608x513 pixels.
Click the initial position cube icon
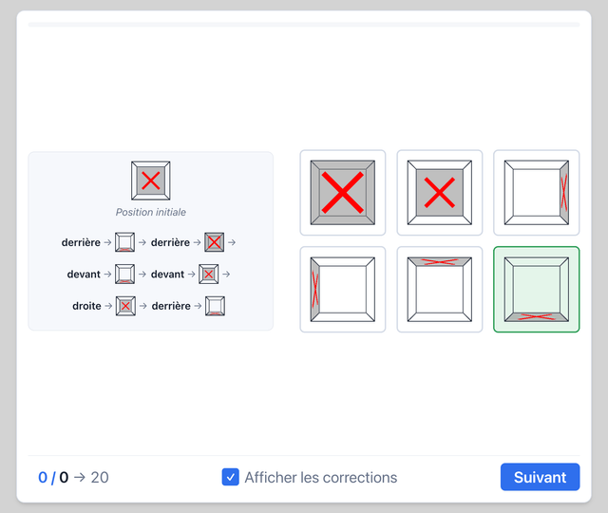pos(150,180)
